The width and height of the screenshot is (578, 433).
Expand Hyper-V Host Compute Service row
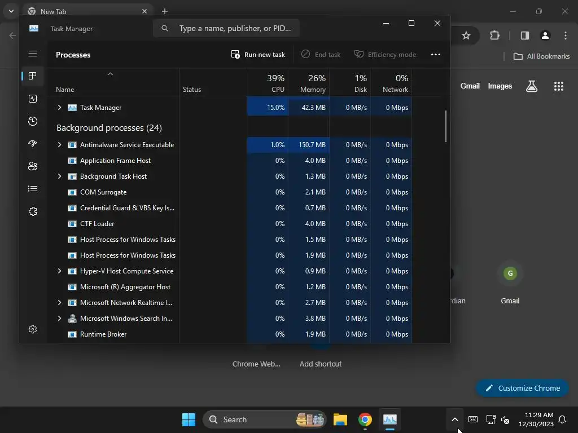[59, 271]
